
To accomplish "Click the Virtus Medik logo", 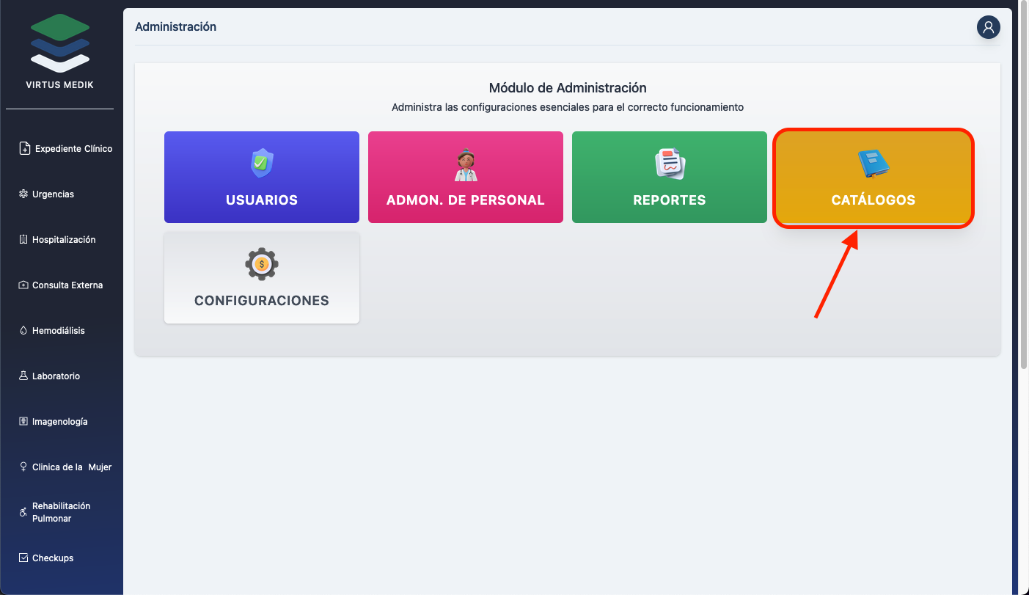I will 60,44.
